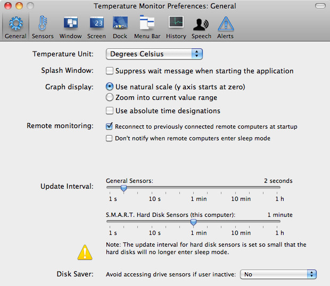Expand the Disk Saver inactive user dropdown
The image size is (330, 286).
pyautogui.click(x=278, y=274)
